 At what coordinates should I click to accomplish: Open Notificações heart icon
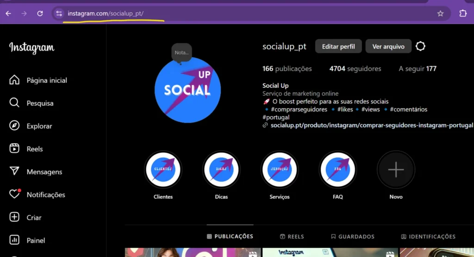[x=14, y=194]
